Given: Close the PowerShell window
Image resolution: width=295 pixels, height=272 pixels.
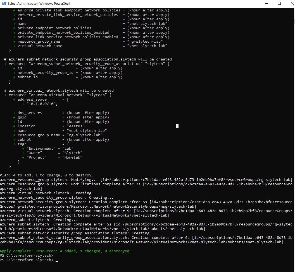Looking at the screenshot, I should (292, 3).
